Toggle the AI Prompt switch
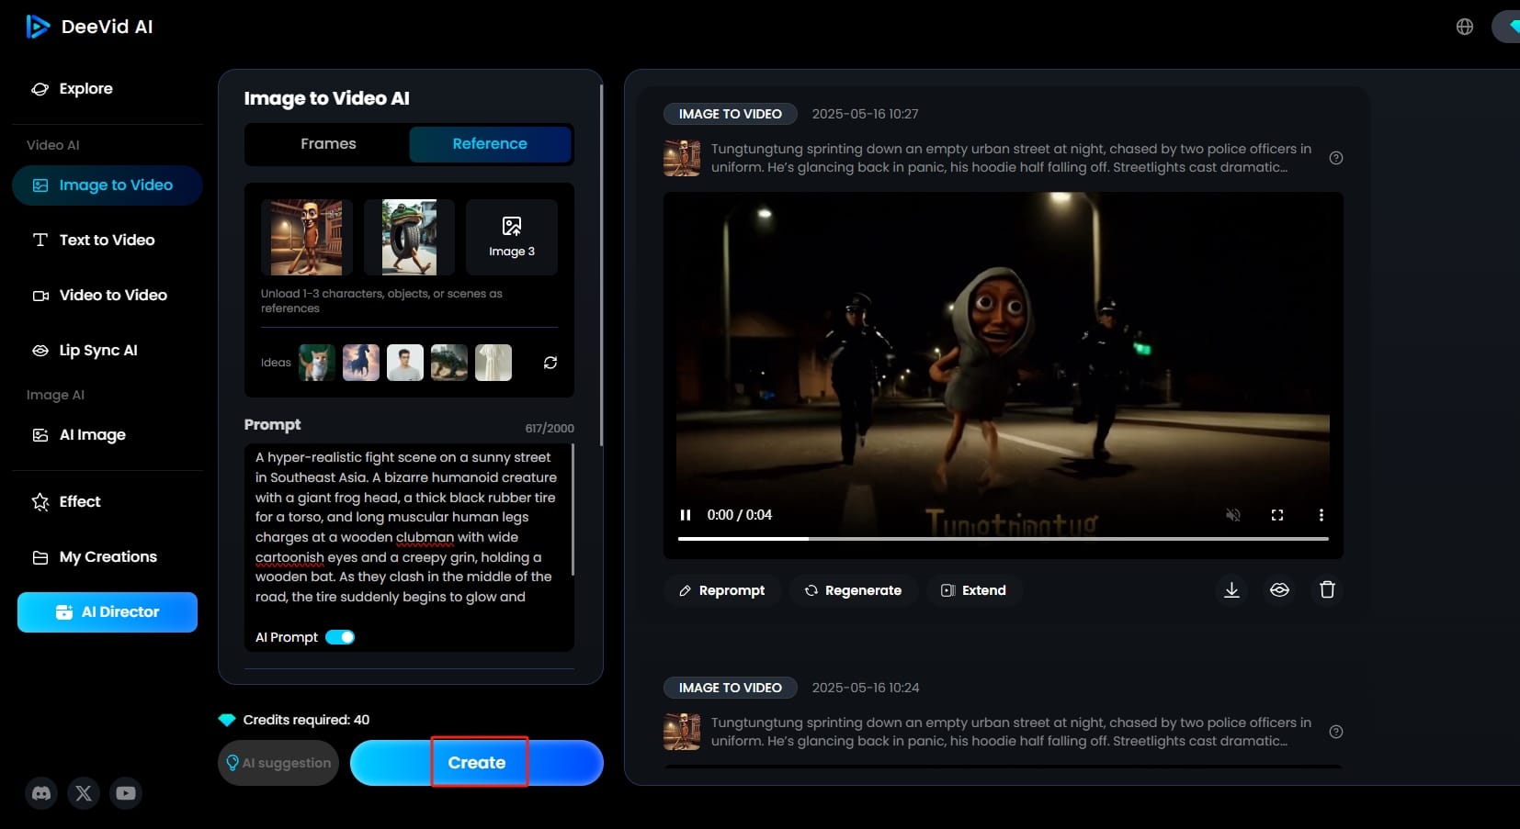The width and height of the screenshot is (1520, 829). coord(340,637)
